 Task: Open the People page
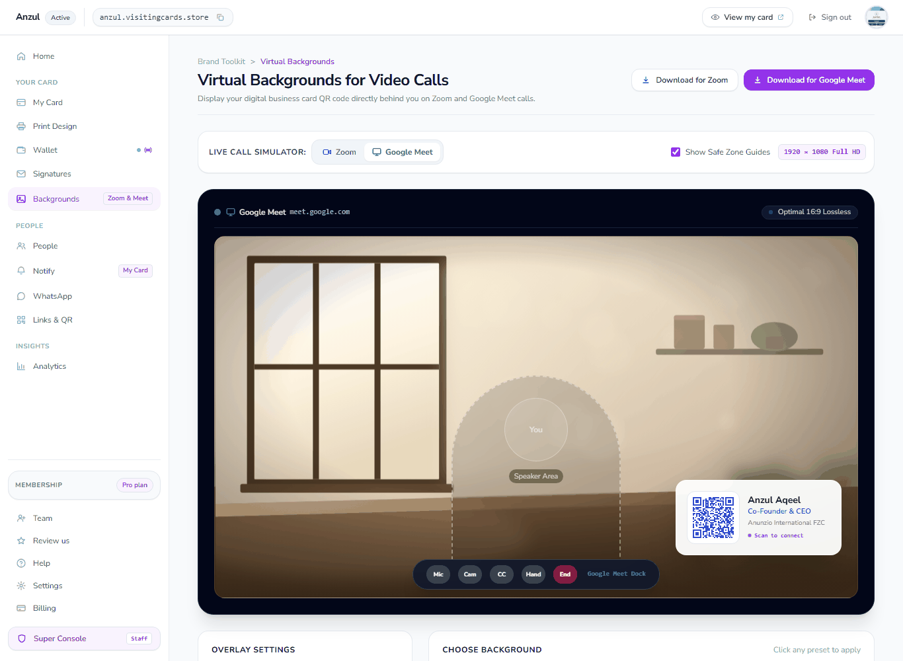click(x=84, y=246)
